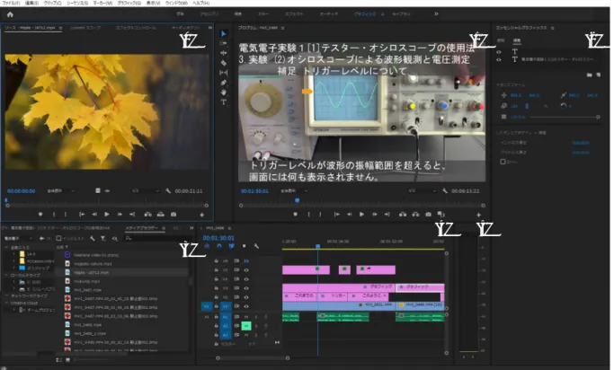
Task: Click timeline playhead timecode 00:01:30:01
Action: point(218,238)
